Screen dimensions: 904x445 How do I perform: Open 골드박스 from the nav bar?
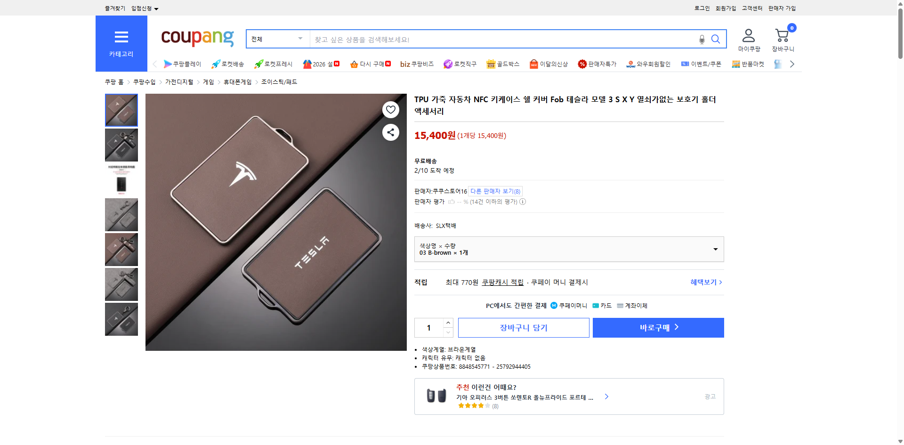click(503, 64)
